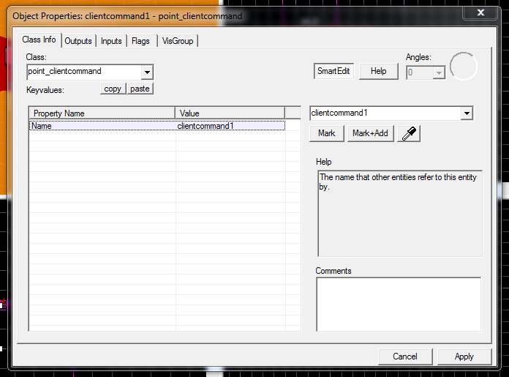Image resolution: width=509 pixels, height=377 pixels.
Task: Close the Object Properties dialog
Action: tap(479, 13)
